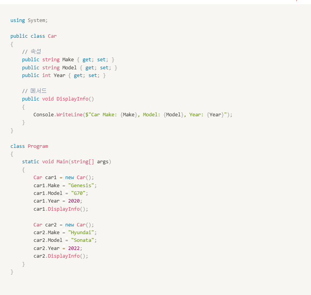Click the 'car1.DisplayInfo();' call
This screenshot has height=295, width=311.
coord(61,209)
